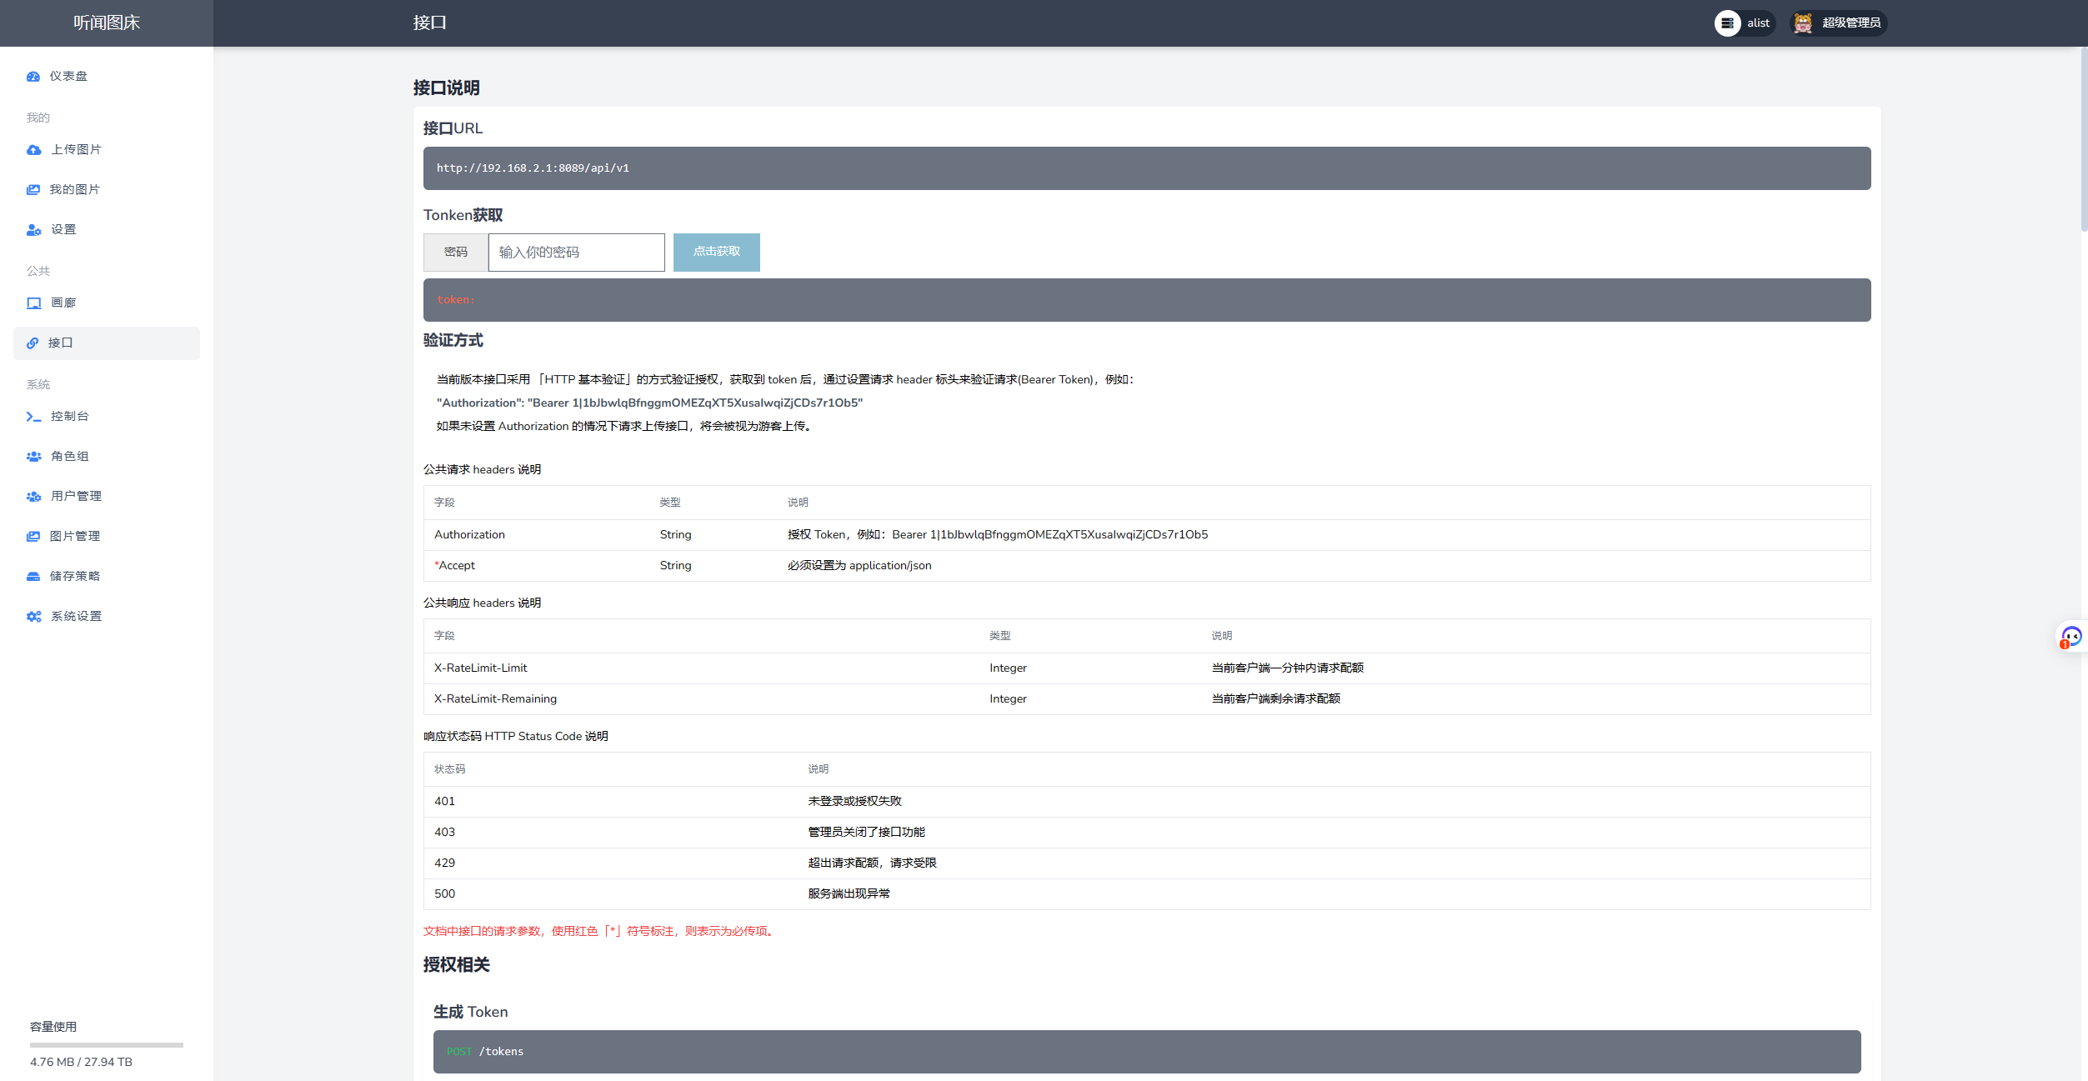
Task: Click the storage strategy drive icon
Action: point(33,577)
